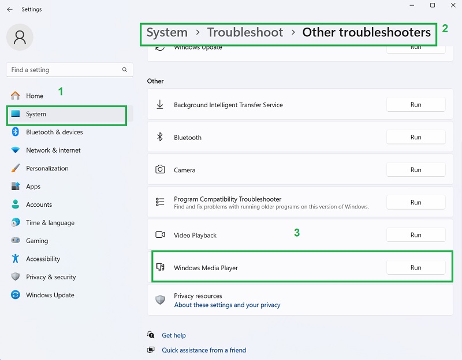Run the Video Playback troubleshooter
Viewport: 462px width, 360px height.
[x=416, y=235]
